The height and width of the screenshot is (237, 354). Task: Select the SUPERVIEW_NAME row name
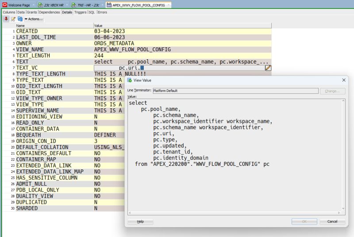pos(38,110)
